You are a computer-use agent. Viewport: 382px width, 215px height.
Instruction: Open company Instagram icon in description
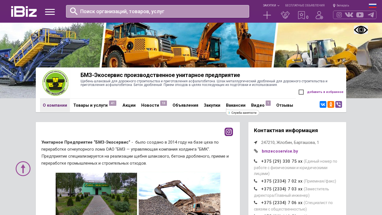click(229, 132)
